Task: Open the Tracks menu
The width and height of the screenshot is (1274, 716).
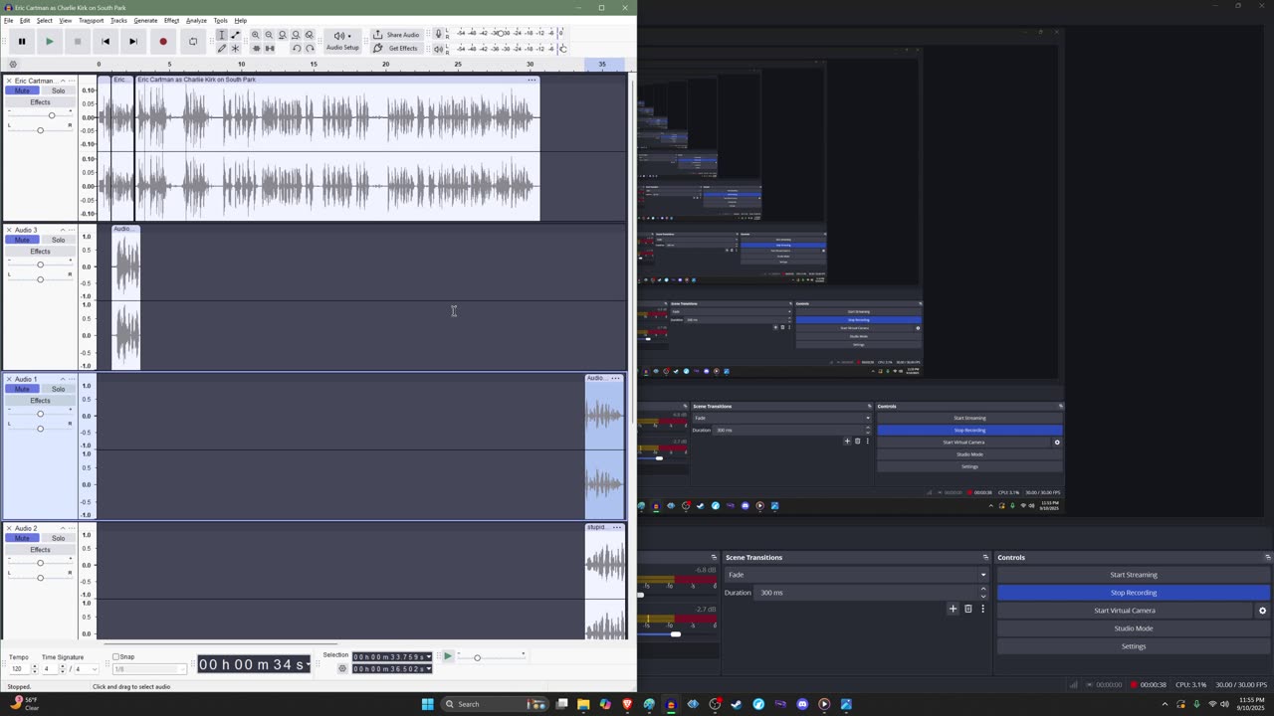Action: [118, 21]
